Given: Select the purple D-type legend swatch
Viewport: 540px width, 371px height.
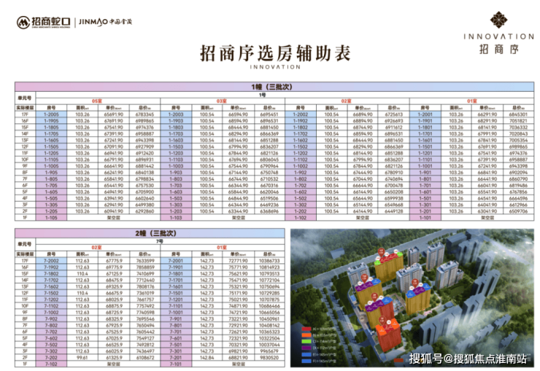Looking at the screenshot, I should tap(306, 348).
